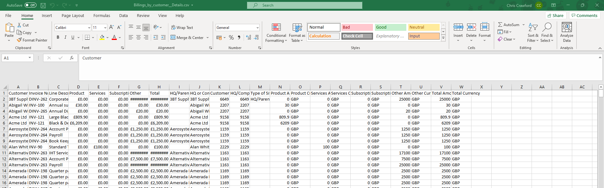Toggle Wrap Text on selected cell
The width and height of the screenshot is (604, 188).
click(182, 28)
